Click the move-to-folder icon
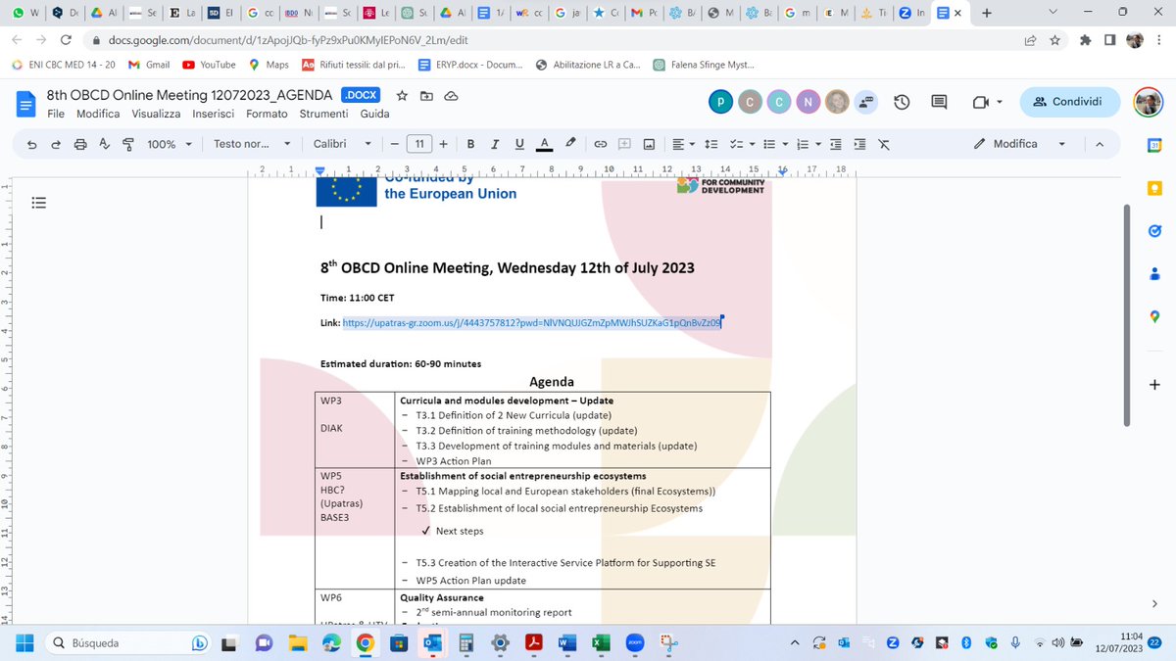1176x661 pixels. (426, 96)
